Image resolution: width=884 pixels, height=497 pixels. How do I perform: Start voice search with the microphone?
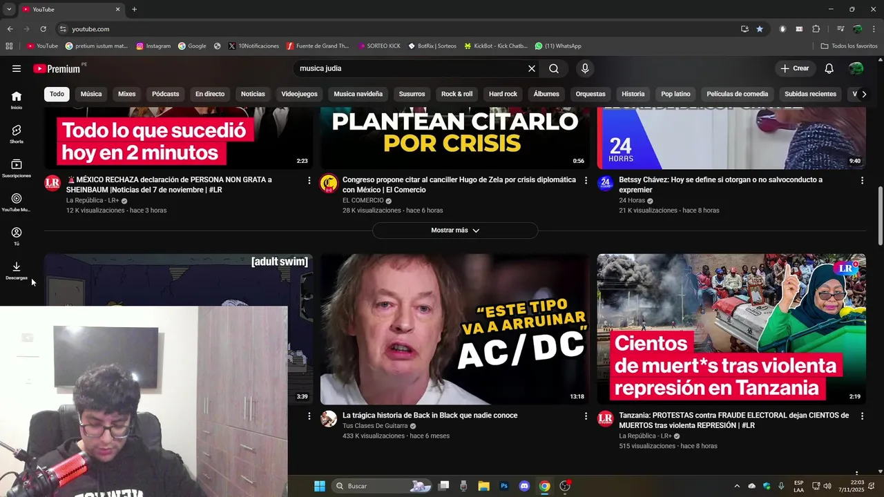click(x=585, y=68)
